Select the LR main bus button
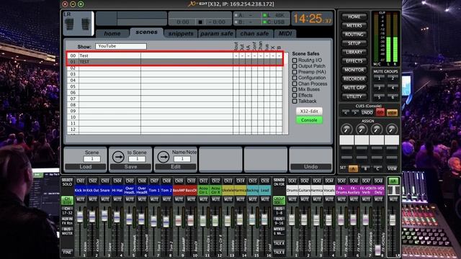 point(393,181)
